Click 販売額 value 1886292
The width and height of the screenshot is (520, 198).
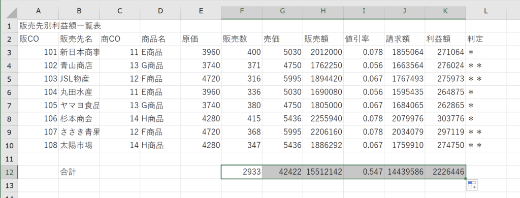pyautogui.click(x=323, y=145)
